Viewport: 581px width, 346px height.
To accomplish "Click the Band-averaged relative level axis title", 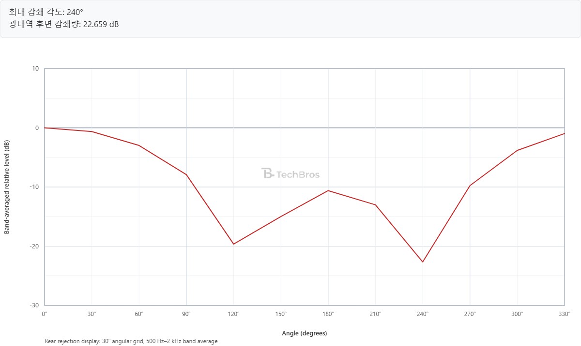I will [x=7, y=187].
